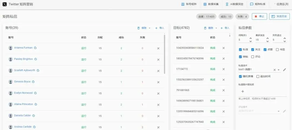Delete target 17154772
Image resolution: width=292 pixels, height=130 pixels.
pyautogui.click(x=224, y=69)
